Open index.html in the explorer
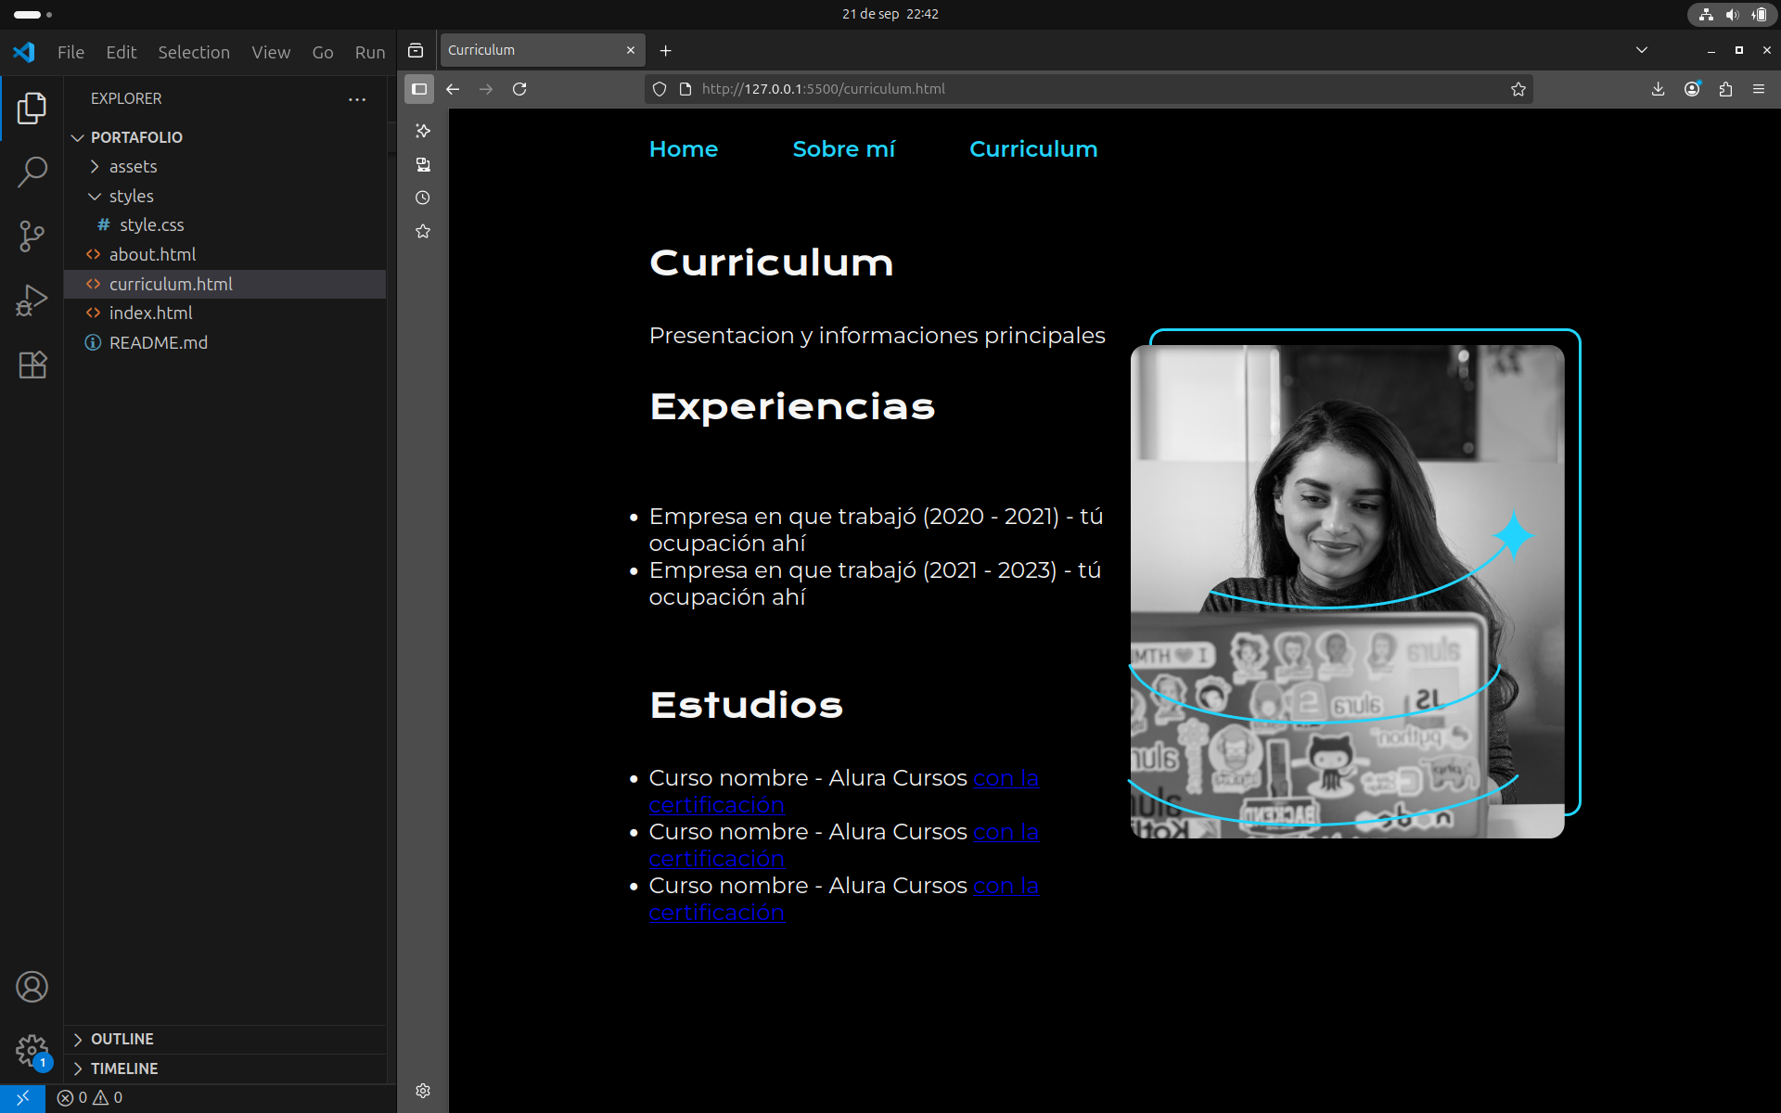The image size is (1781, 1113). [x=150, y=313]
